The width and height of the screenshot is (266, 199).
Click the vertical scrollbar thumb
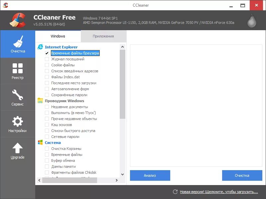[122, 84]
